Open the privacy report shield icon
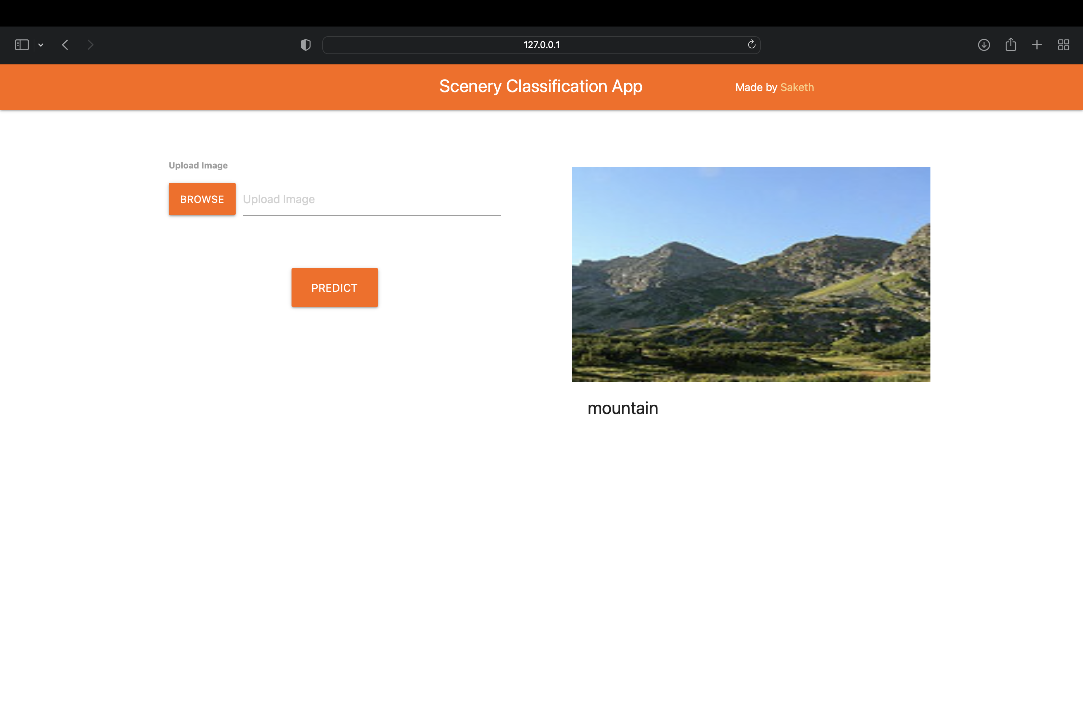Viewport: 1083px width, 704px height. [306, 44]
